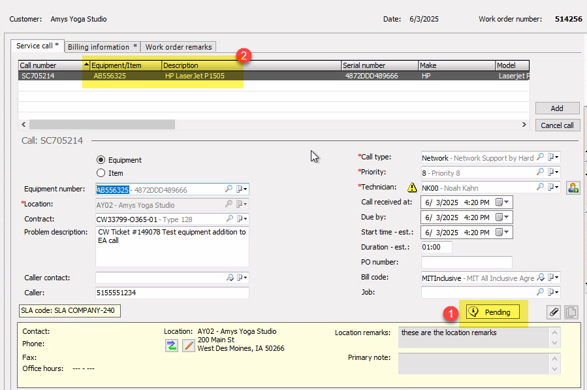Click the Cancel call button
Screen dimensions: 587x390
[x=557, y=125]
